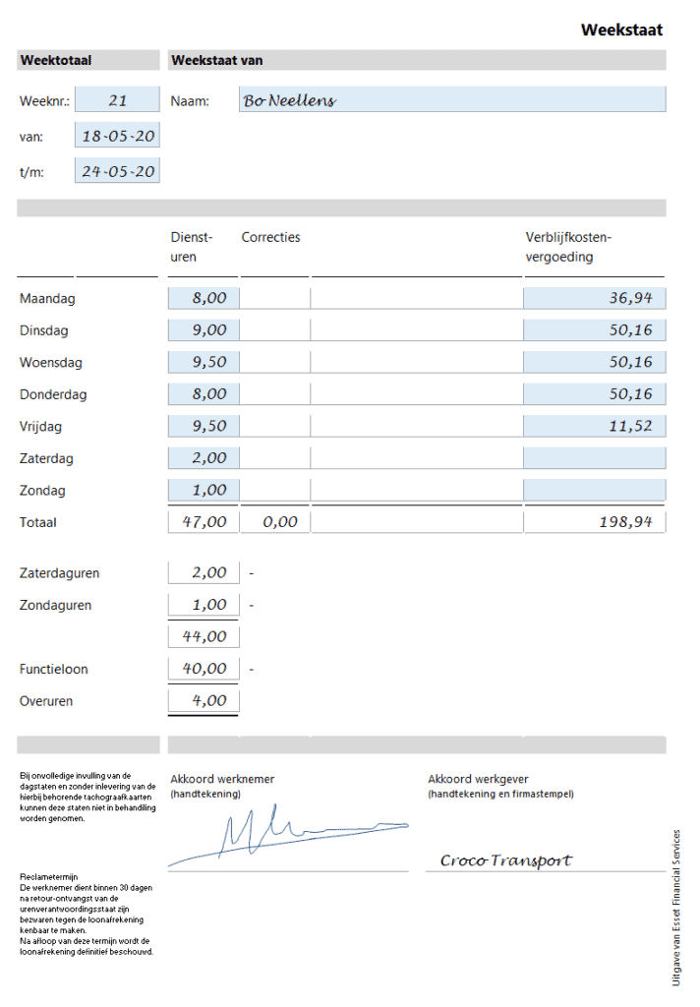Click the 't/m' date field 24-05-20

117,171
